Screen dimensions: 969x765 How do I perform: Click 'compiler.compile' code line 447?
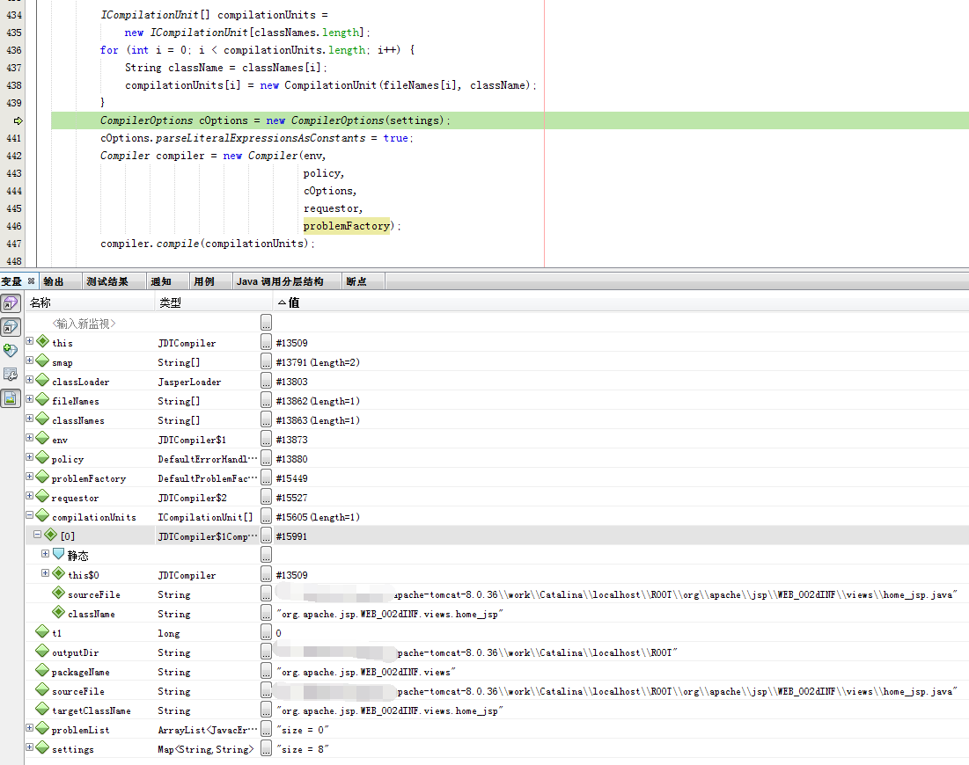[208, 244]
